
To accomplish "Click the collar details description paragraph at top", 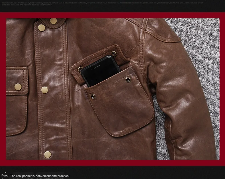I will [103, 4].
